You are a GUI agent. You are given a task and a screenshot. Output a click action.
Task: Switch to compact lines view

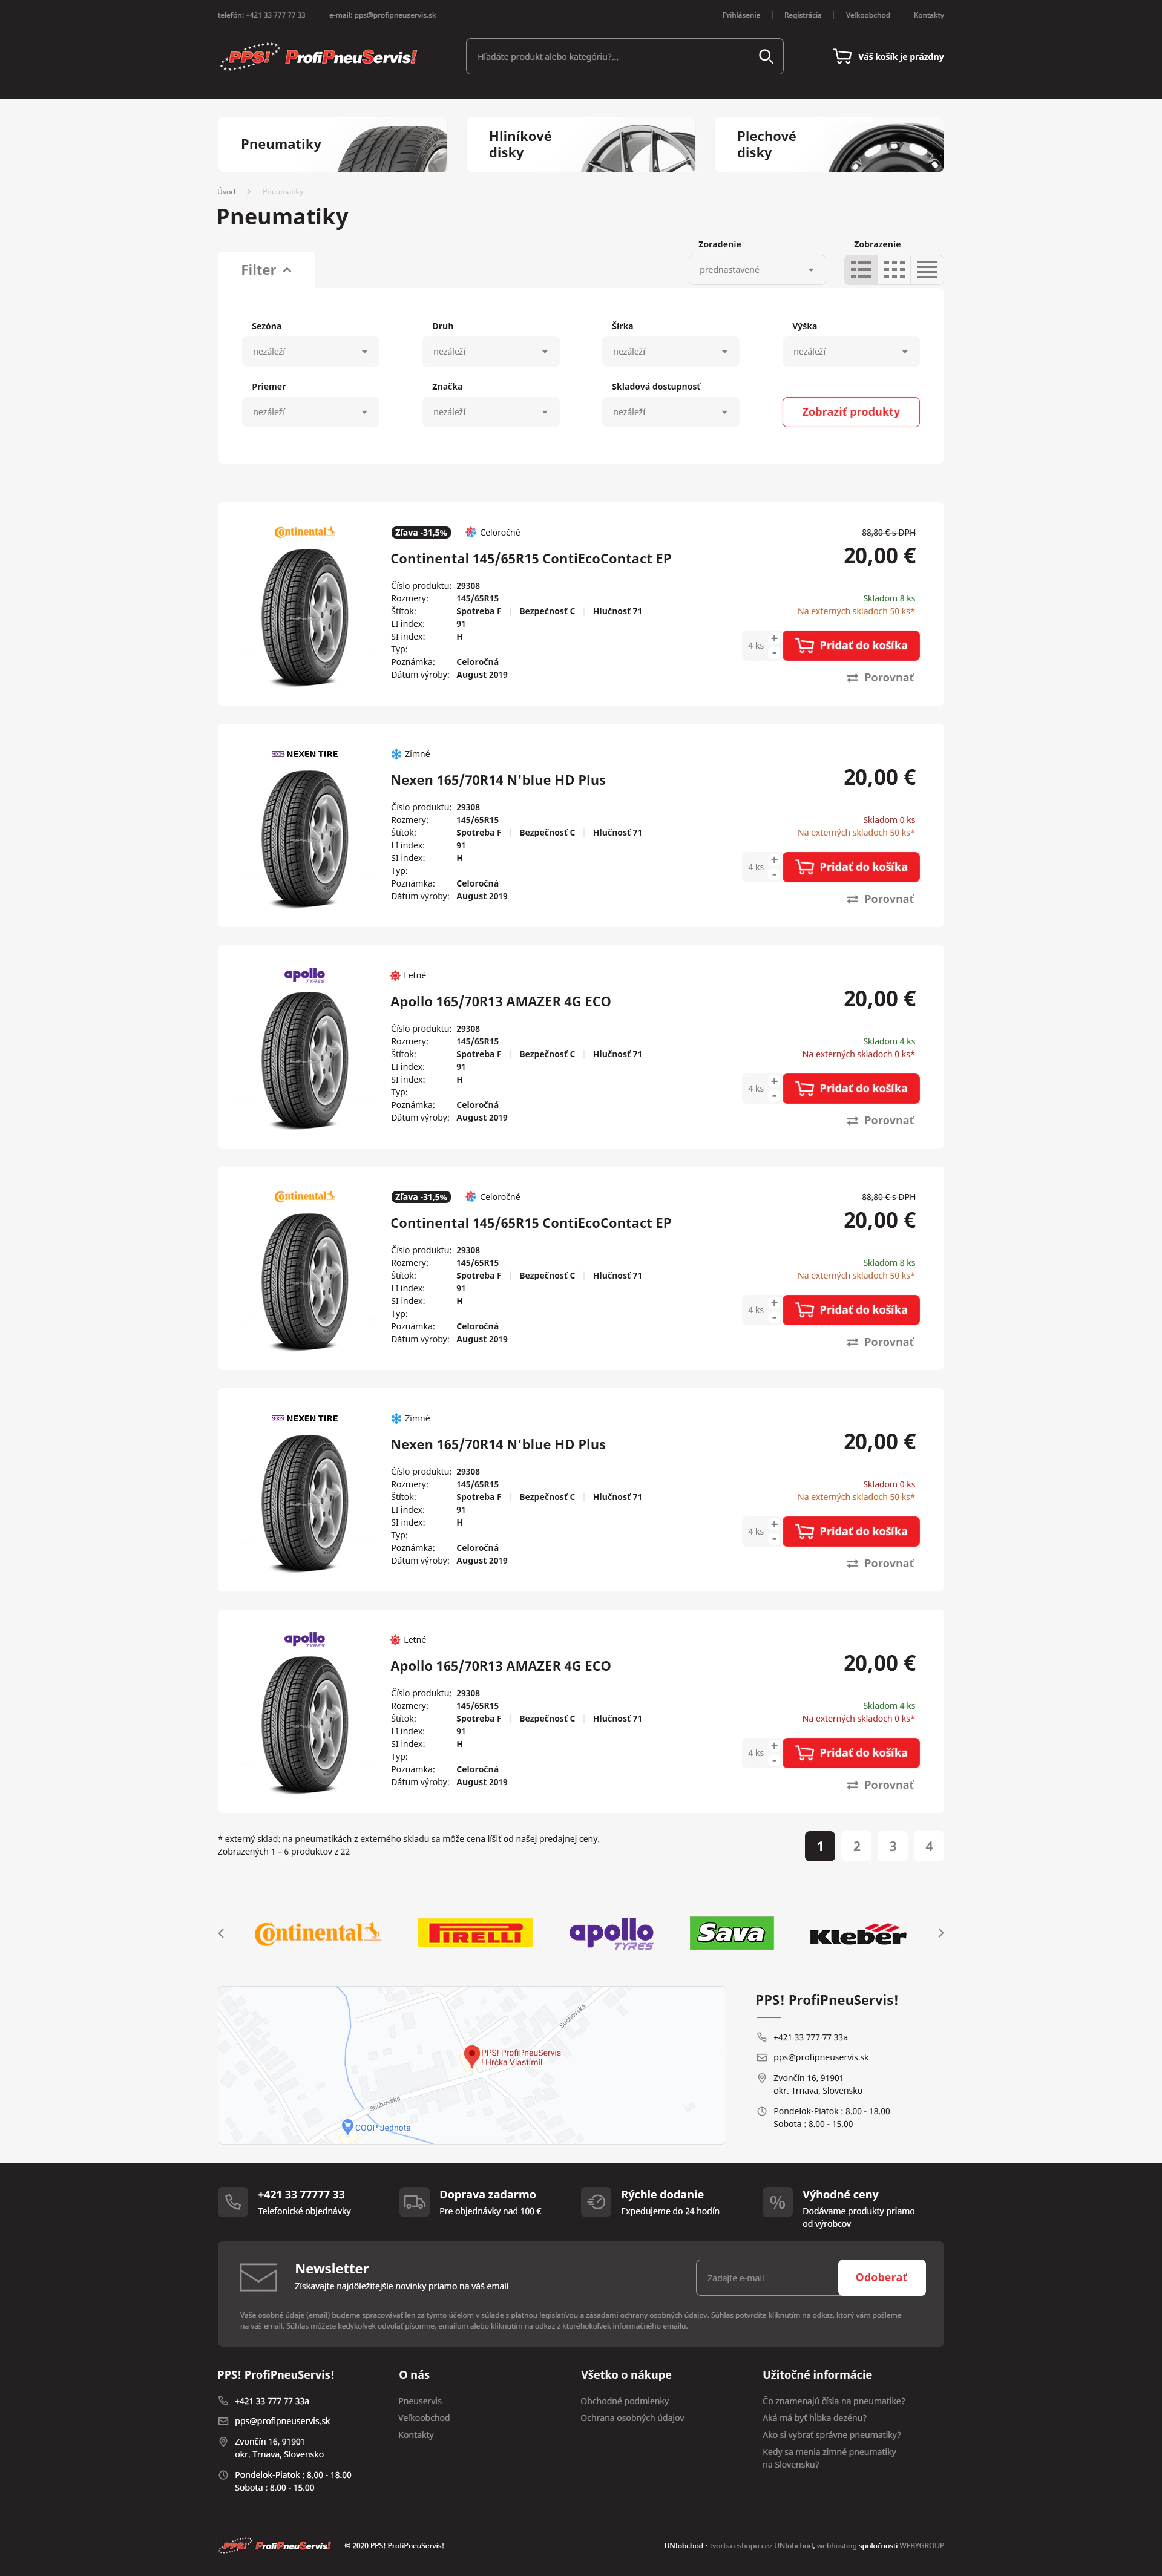(927, 270)
